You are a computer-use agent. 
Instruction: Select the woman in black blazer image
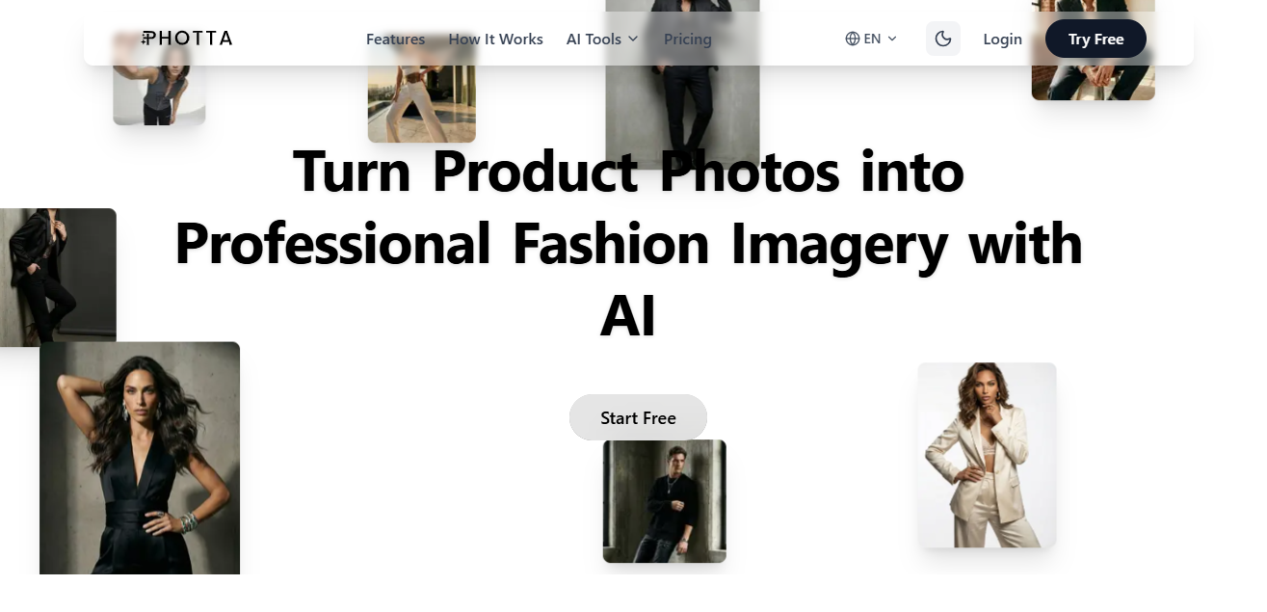pos(58,277)
